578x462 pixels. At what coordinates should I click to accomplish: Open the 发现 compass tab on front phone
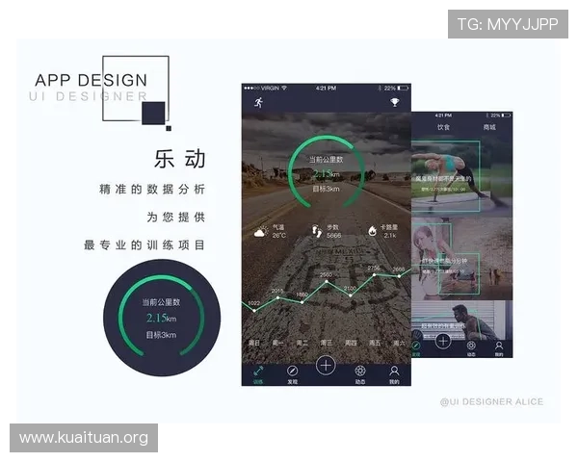coord(292,374)
